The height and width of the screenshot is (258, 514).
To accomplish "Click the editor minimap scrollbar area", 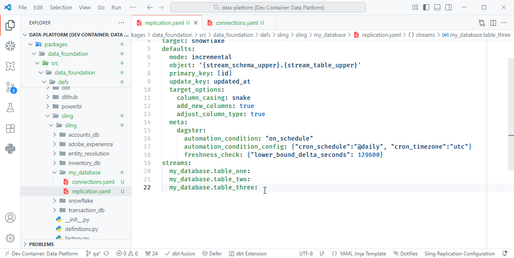I will 500,129.
